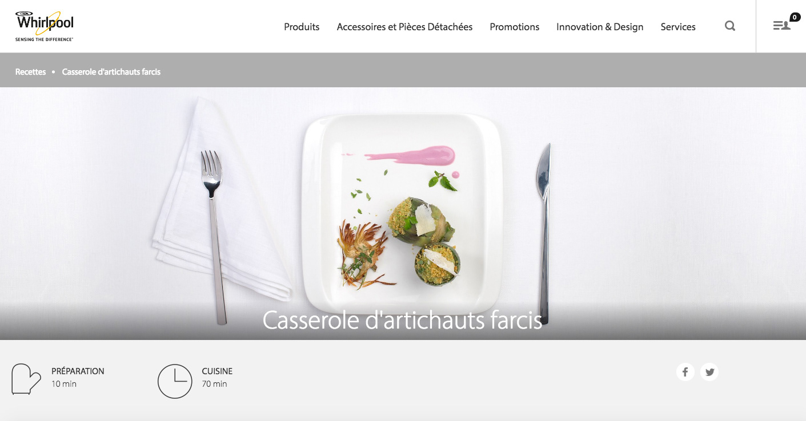The image size is (806, 421).
Task: Click the CUISINE label
Action: coord(217,371)
